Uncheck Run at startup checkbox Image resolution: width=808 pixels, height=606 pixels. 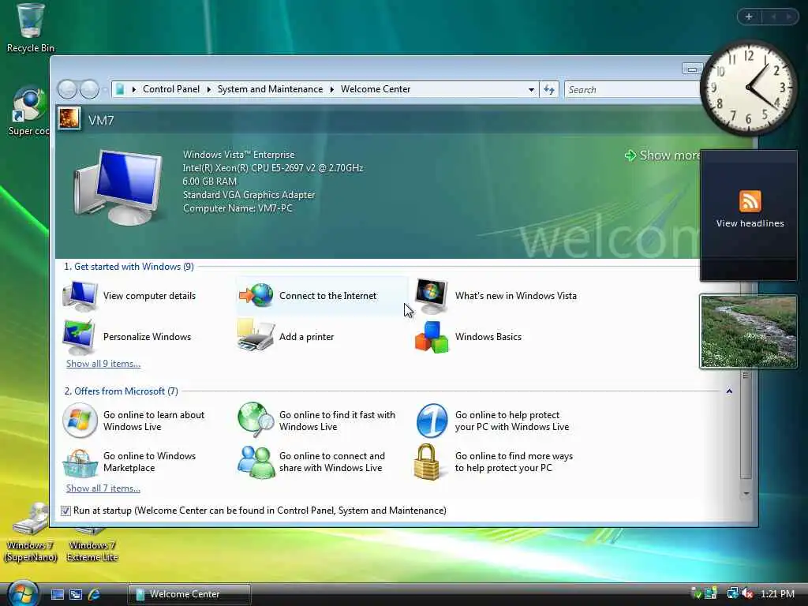click(65, 511)
